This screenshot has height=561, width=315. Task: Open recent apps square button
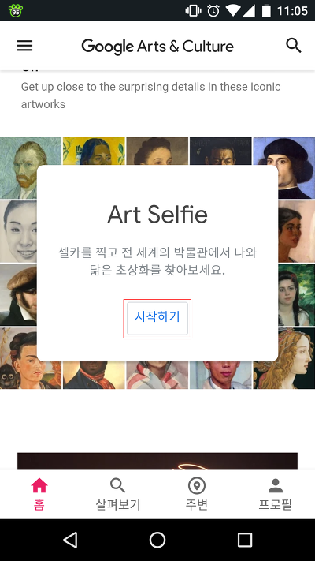(245, 540)
